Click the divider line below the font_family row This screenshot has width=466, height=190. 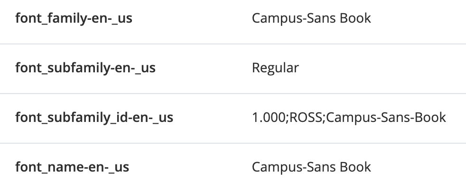(x=233, y=44)
